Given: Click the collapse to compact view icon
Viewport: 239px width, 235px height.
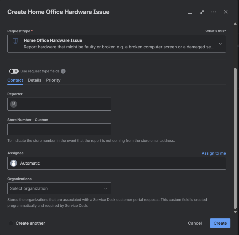Looking at the screenshot, I should point(202,12).
